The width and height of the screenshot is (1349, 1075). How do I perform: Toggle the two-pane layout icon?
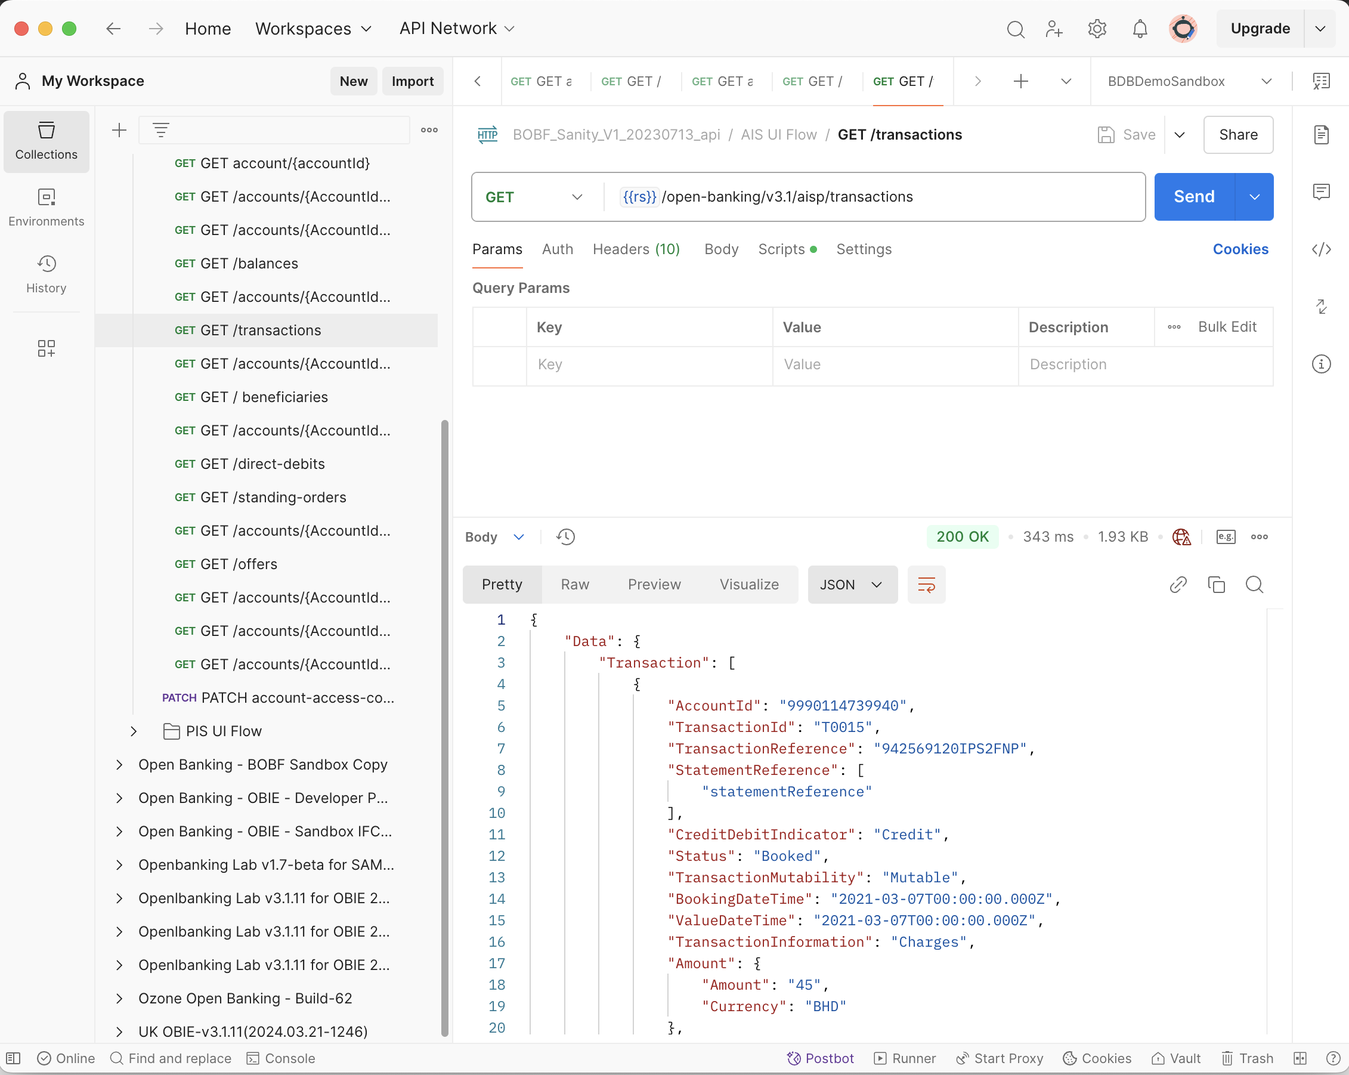point(1300,1058)
